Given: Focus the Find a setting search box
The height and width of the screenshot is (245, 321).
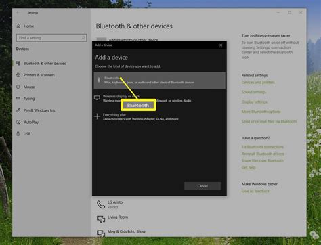Looking at the screenshot, I should click(51, 38).
